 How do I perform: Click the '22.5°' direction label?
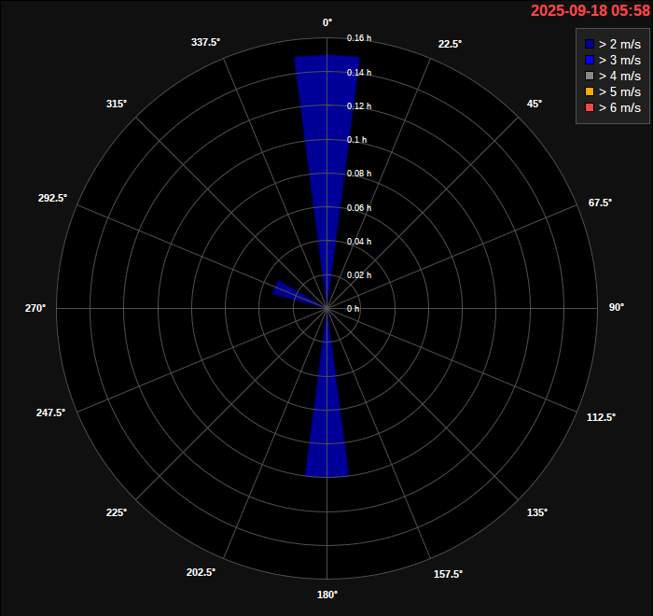coord(450,44)
